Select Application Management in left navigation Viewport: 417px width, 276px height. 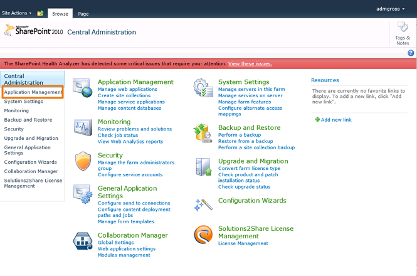pyautogui.click(x=33, y=92)
